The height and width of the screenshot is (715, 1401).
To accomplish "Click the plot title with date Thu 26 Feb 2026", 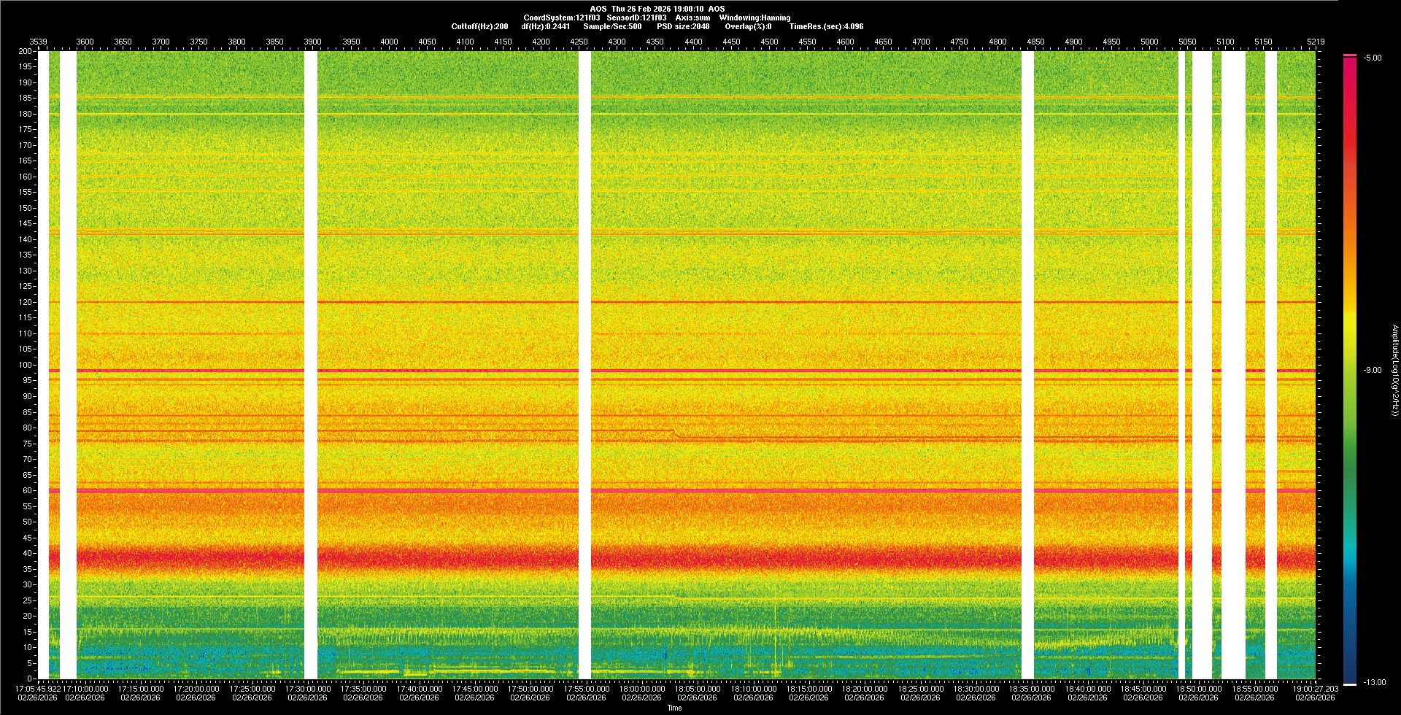I will [657, 9].
